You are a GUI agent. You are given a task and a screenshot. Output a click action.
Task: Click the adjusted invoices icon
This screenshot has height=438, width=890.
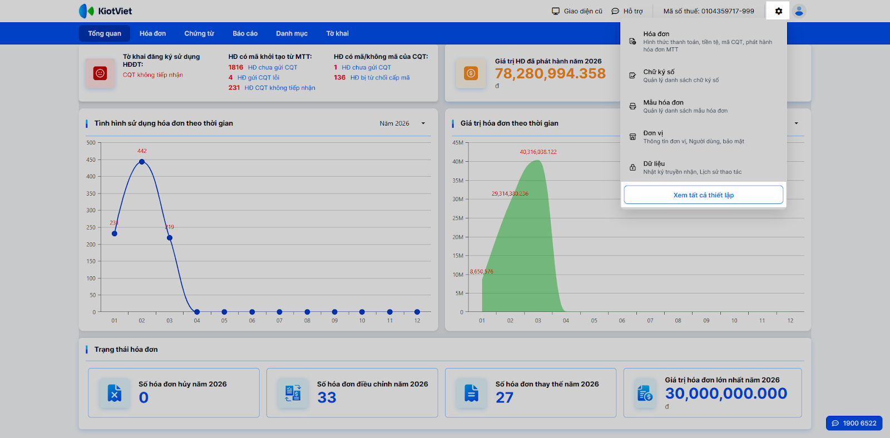[x=293, y=393]
